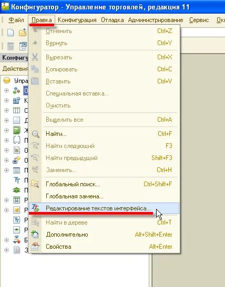The height and width of the screenshot is (287, 225).
Task: Open Свойства from the menu
Action: click(104, 247)
